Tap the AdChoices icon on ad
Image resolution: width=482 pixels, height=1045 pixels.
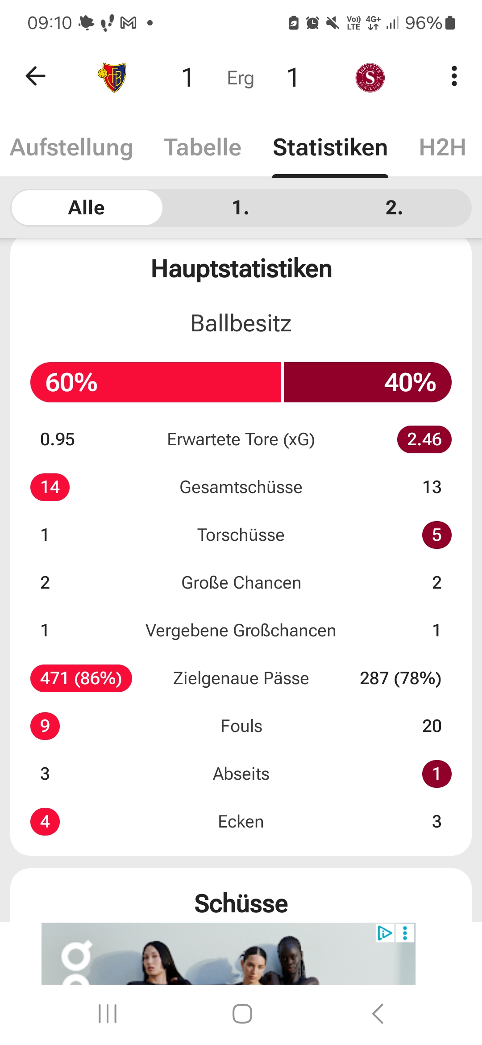click(x=384, y=933)
